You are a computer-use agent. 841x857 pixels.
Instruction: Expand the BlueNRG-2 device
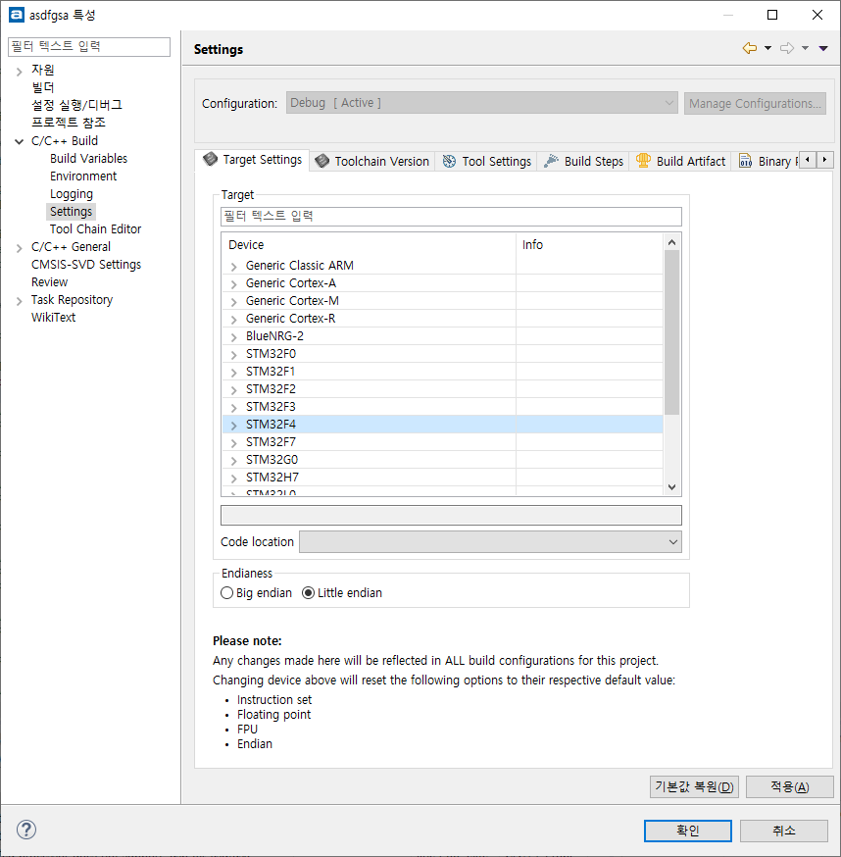point(234,337)
